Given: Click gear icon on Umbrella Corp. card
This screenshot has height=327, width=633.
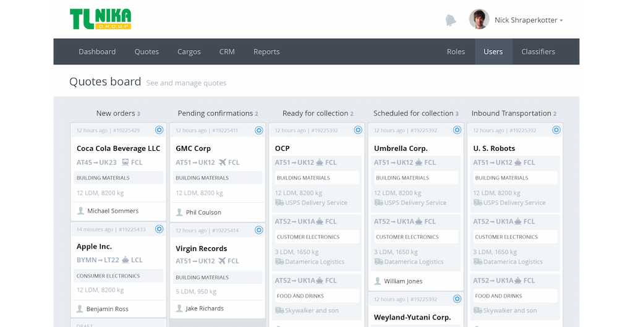Looking at the screenshot, I should click(457, 130).
